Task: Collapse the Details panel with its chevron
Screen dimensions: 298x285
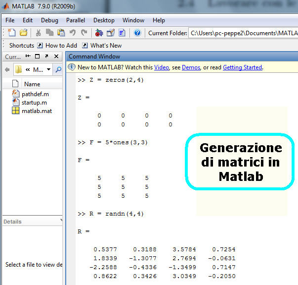Action: point(61,221)
